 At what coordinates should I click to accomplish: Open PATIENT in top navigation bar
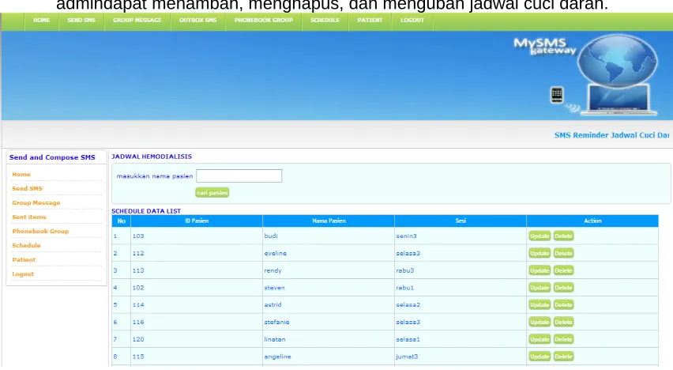370,21
